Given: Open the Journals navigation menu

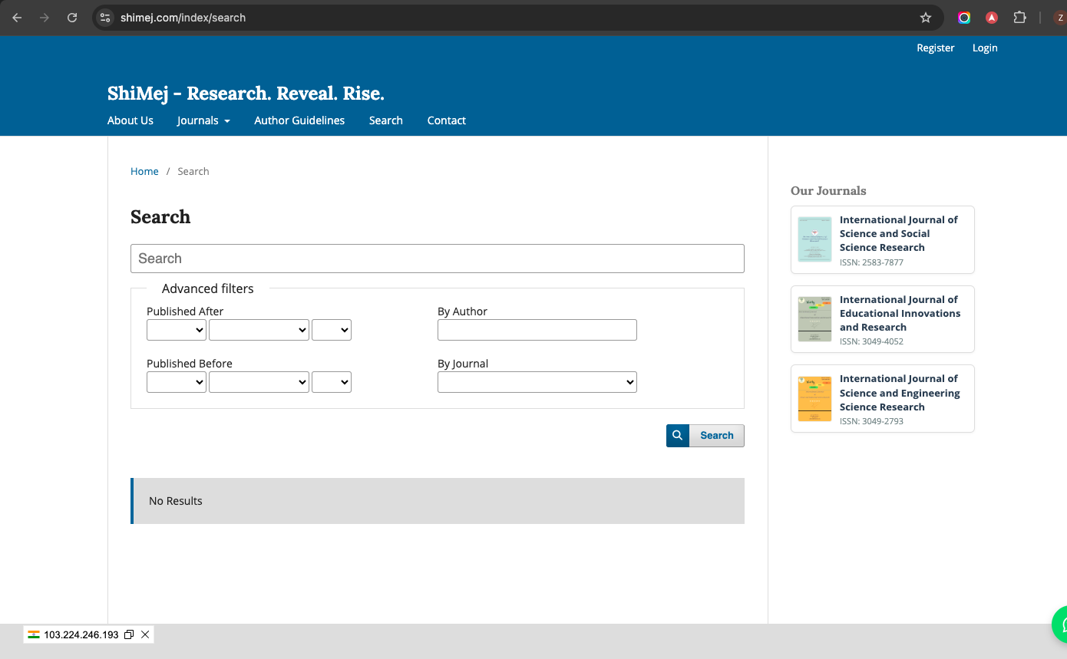Looking at the screenshot, I should (x=203, y=120).
